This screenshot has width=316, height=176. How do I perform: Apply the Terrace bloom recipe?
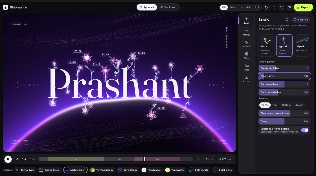(x=102, y=170)
